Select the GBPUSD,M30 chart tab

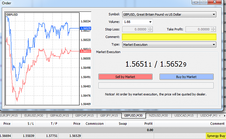[x=133, y=116]
